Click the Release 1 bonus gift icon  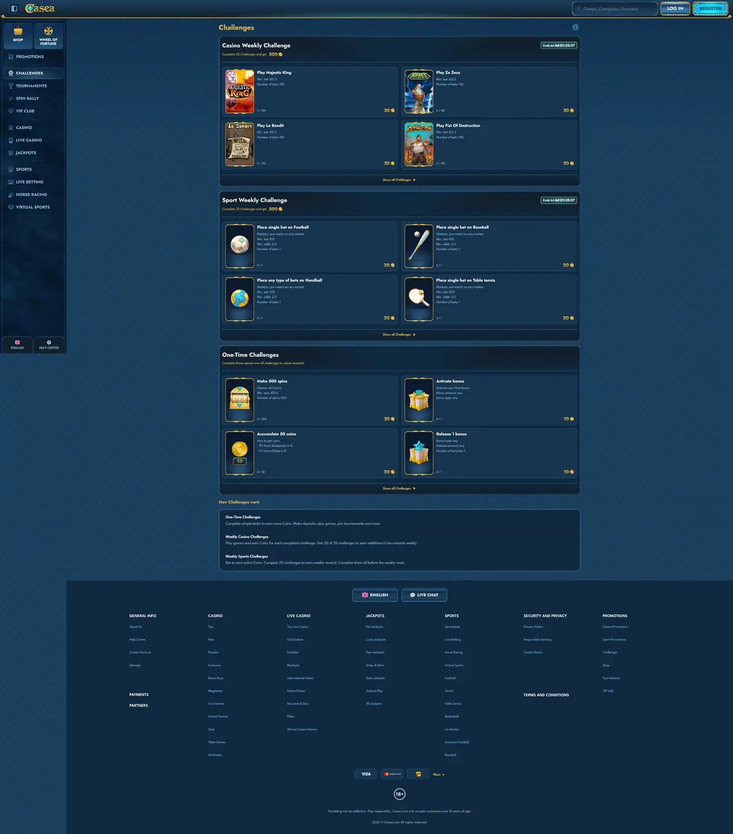tap(419, 453)
